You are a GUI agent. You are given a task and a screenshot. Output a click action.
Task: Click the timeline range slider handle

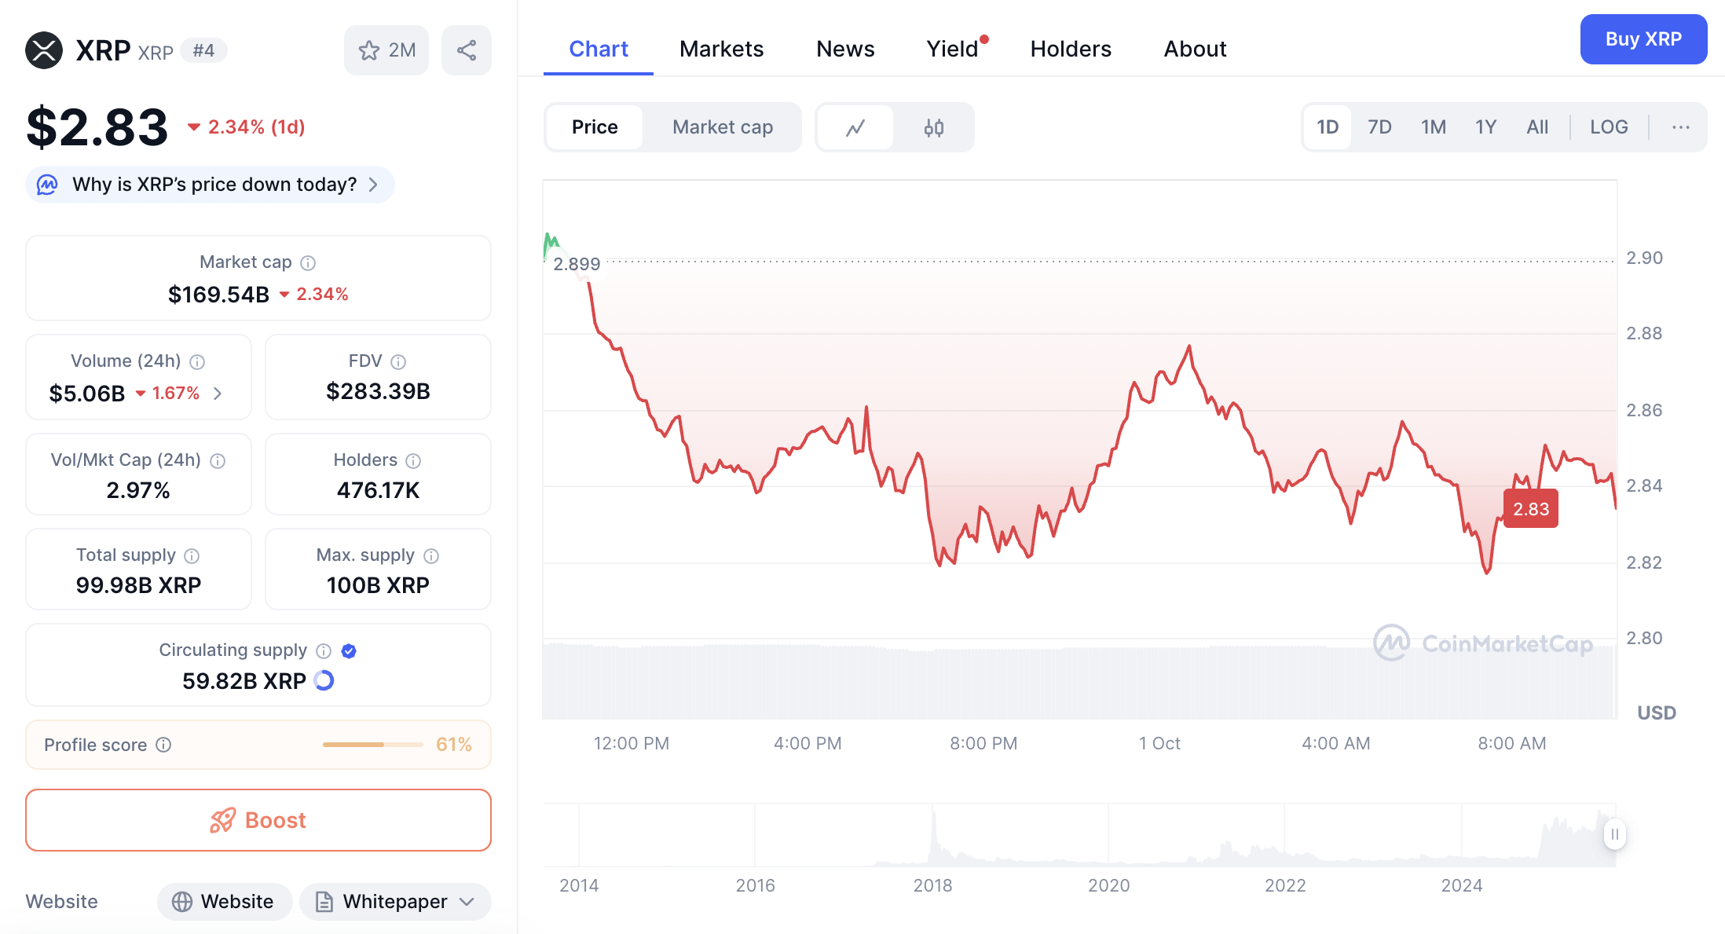[1614, 834]
